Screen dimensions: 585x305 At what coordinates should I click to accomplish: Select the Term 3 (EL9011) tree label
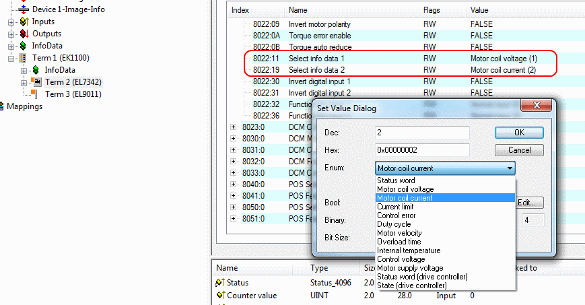click(x=73, y=94)
